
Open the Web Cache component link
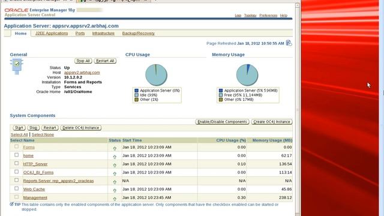(34, 189)
